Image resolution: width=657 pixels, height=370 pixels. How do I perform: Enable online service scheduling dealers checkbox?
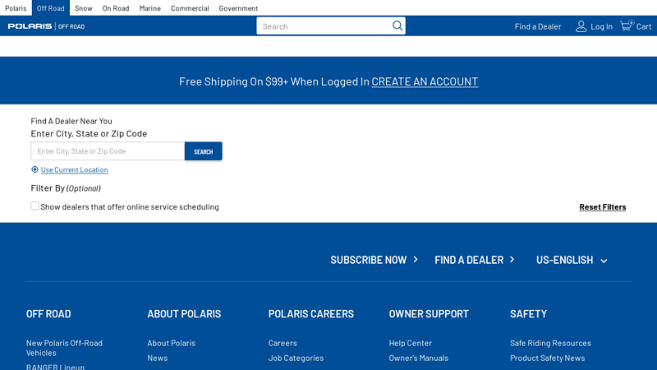point(35,206)
